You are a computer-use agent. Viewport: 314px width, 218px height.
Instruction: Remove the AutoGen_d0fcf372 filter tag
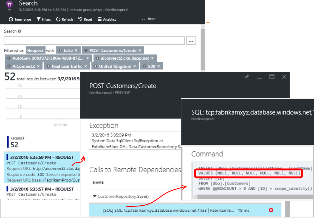coord(87,58)
